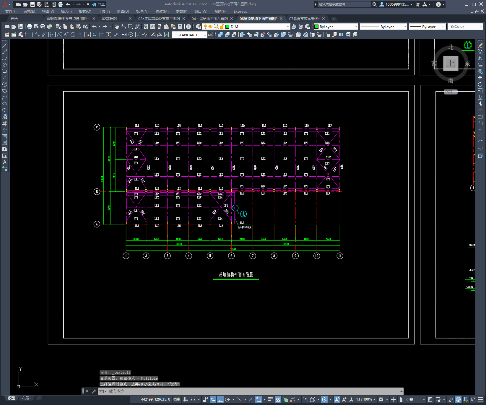Open the ByLayer lineweight dropdown
Image resolution: width=486 pixels, height=405 pixels.
pos(443,27)
